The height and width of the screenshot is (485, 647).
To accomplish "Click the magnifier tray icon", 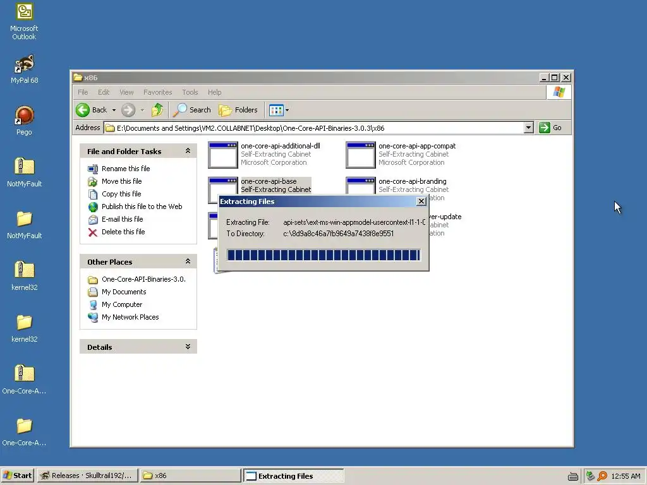I will 602,476.
